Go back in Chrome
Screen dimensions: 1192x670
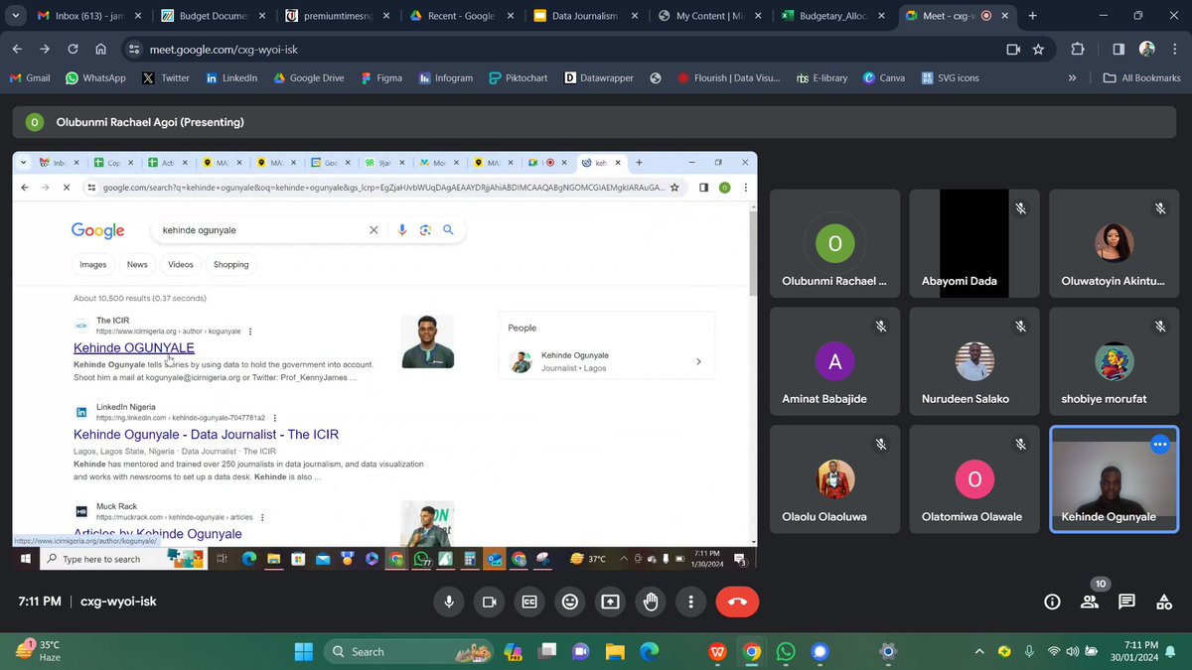point(18,49)
